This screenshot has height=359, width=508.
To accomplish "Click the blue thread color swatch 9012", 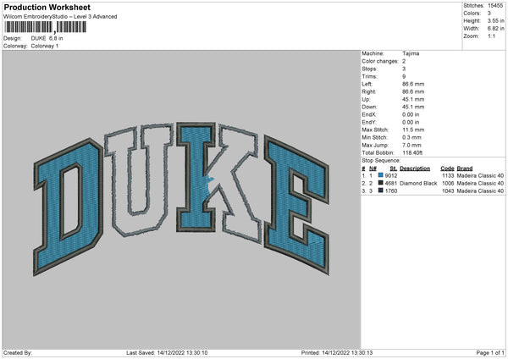I will click(x=381, y=175).
